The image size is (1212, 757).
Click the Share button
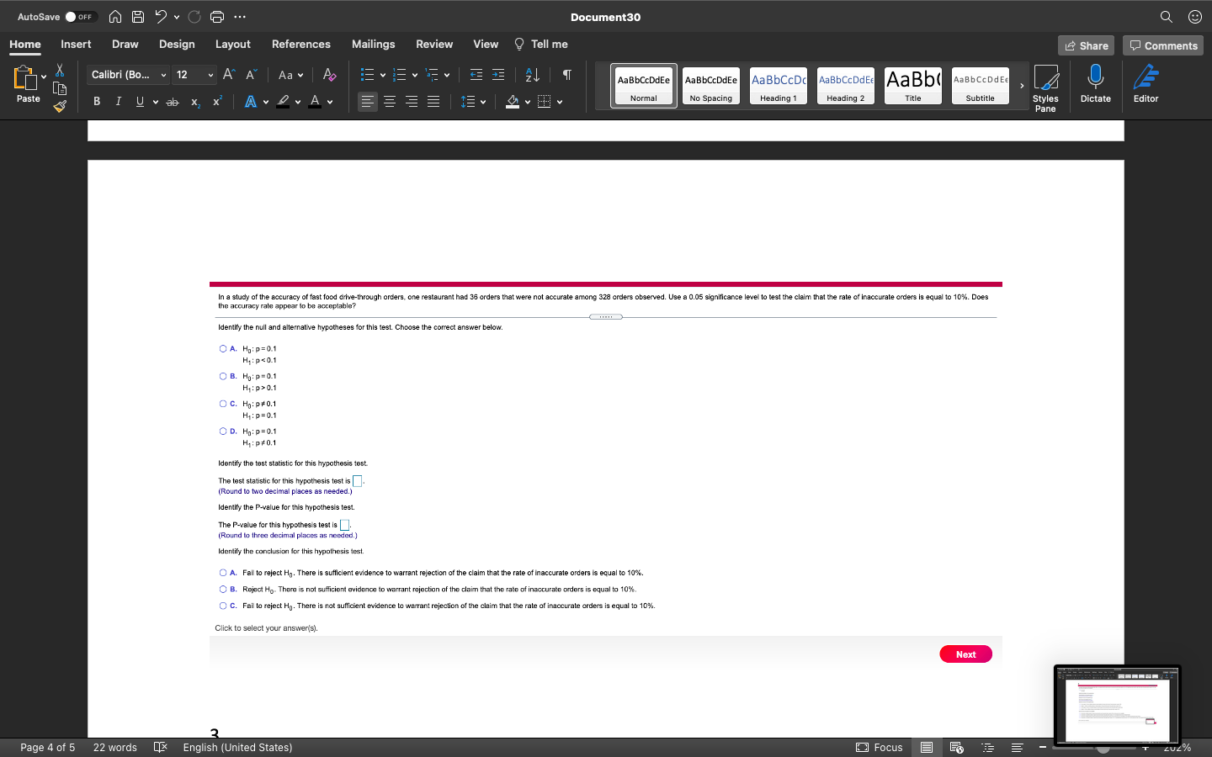(1086, 45)
